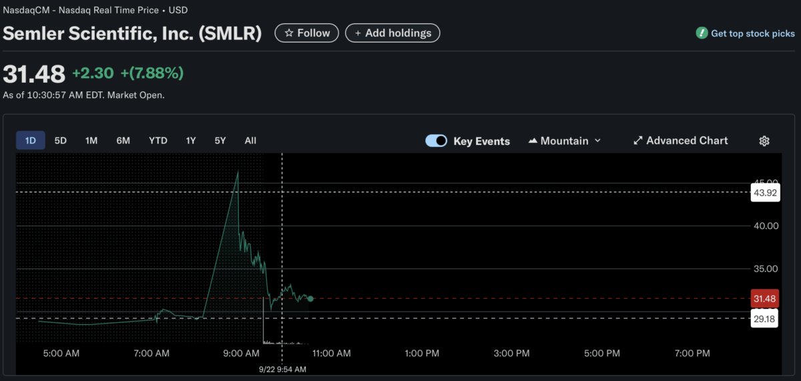
Task: Follow Semler Scientific stock
Action: [x=307, y=33]
